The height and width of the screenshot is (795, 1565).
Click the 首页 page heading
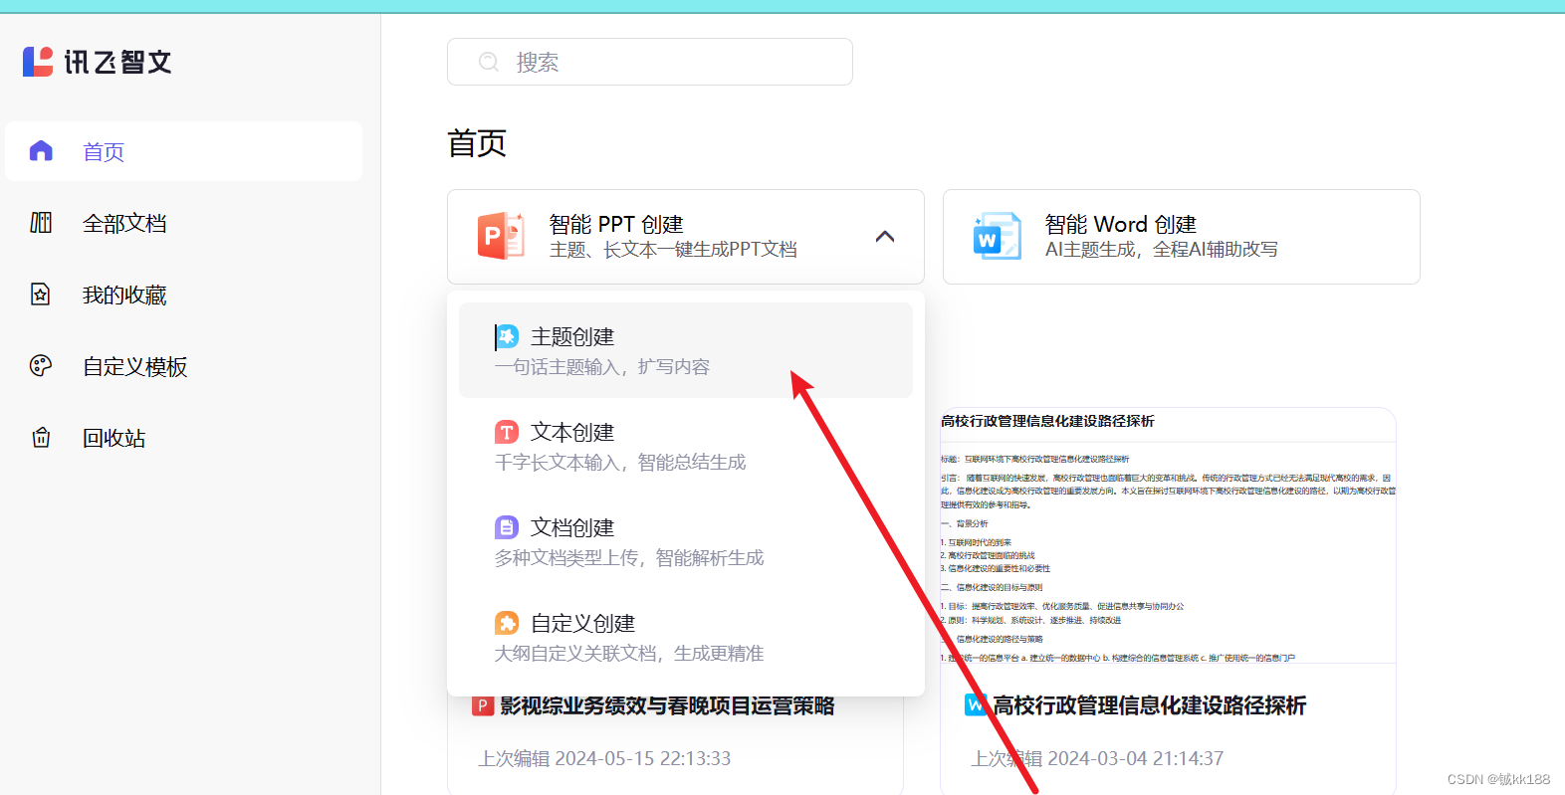477,143
